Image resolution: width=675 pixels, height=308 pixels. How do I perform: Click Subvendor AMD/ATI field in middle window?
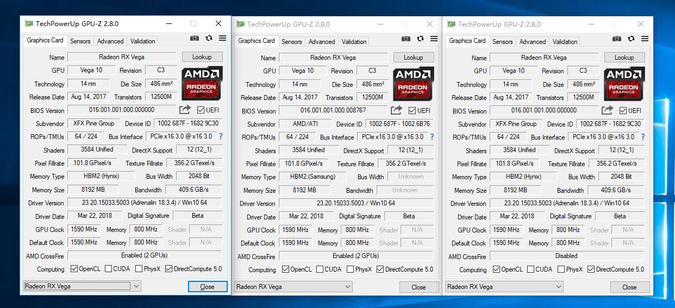[306, 124]
